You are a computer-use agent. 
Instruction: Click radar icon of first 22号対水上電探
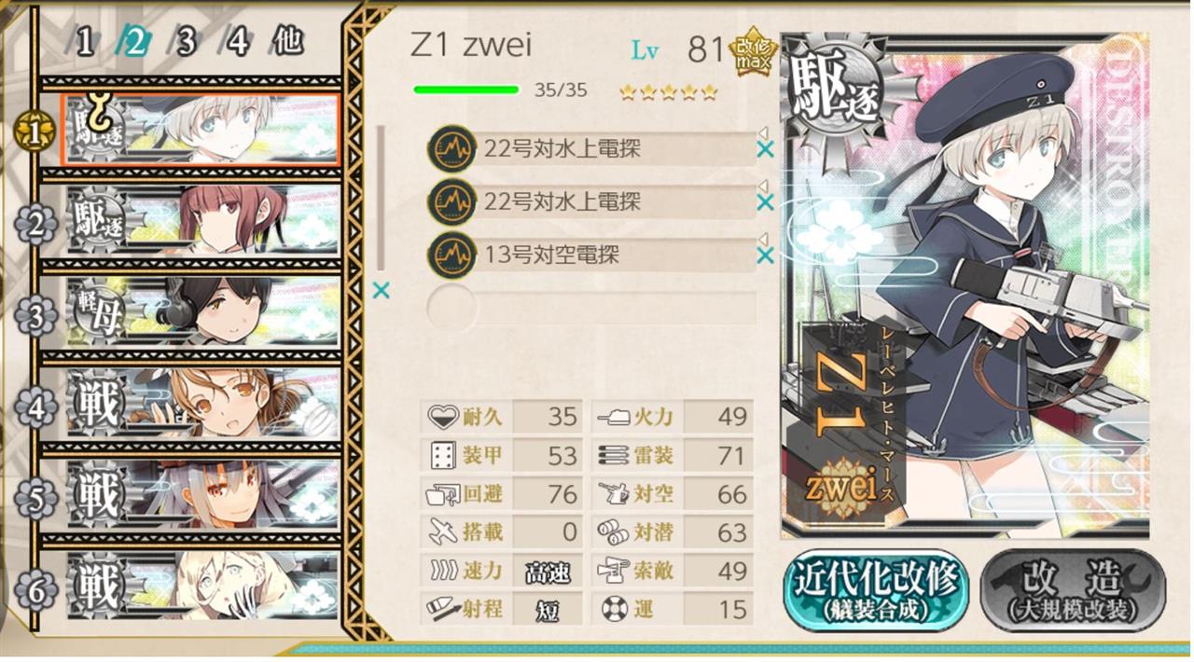click(451, 149)
